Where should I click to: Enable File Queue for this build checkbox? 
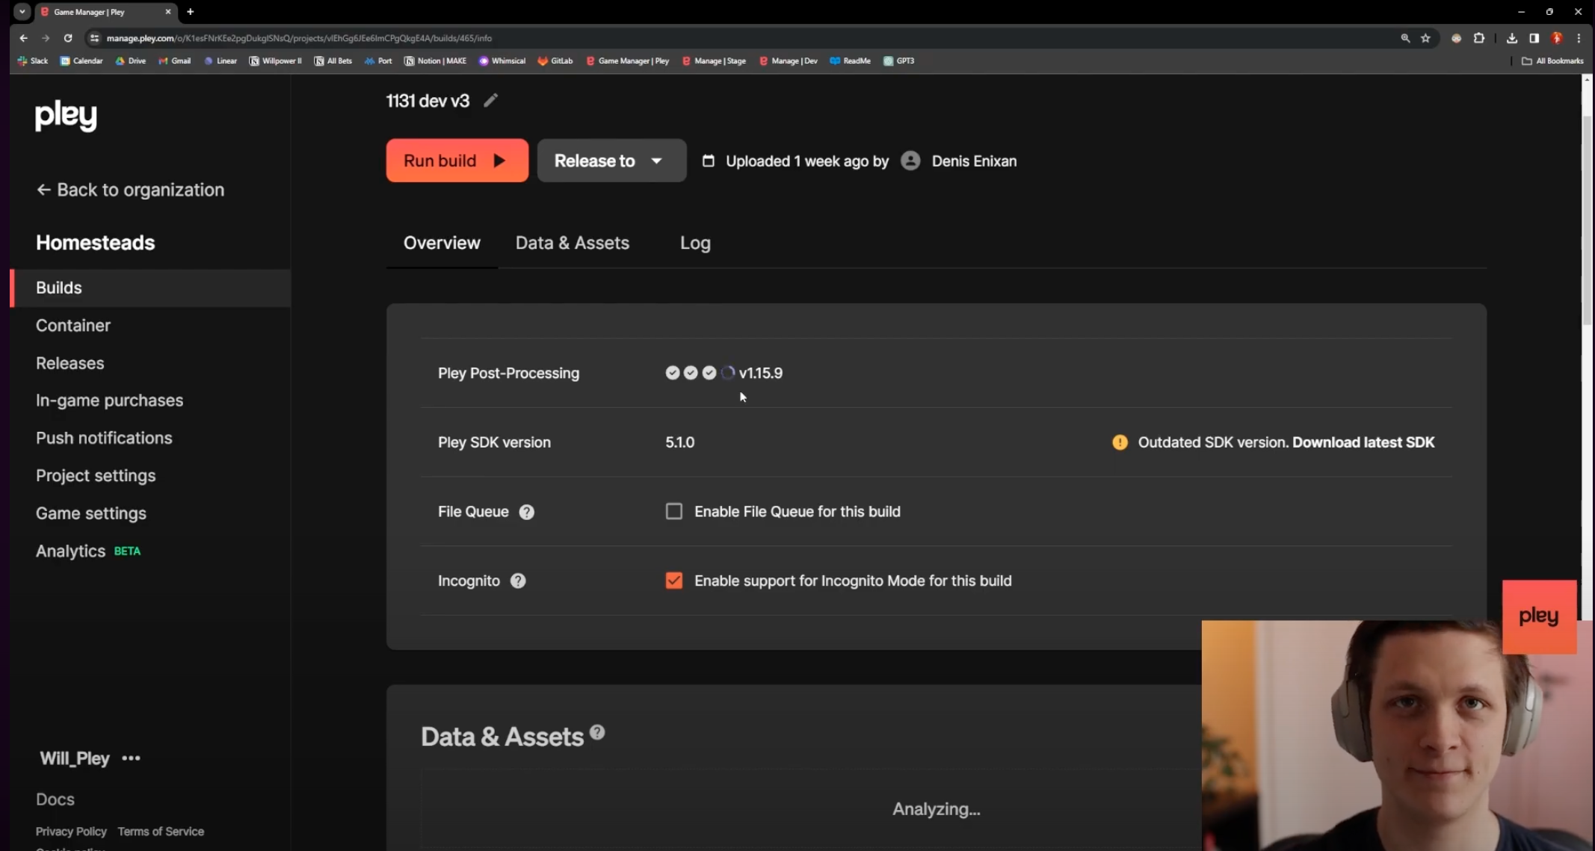point(673,511)
